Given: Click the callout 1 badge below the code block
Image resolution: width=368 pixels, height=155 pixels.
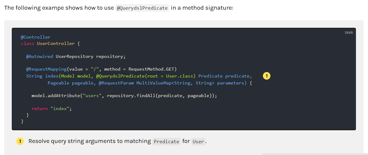Looking at the screenshot, I should [x=20, y=141].
